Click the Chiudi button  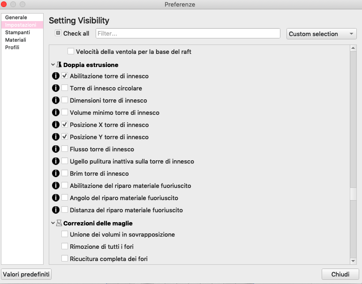coord(340,274)
